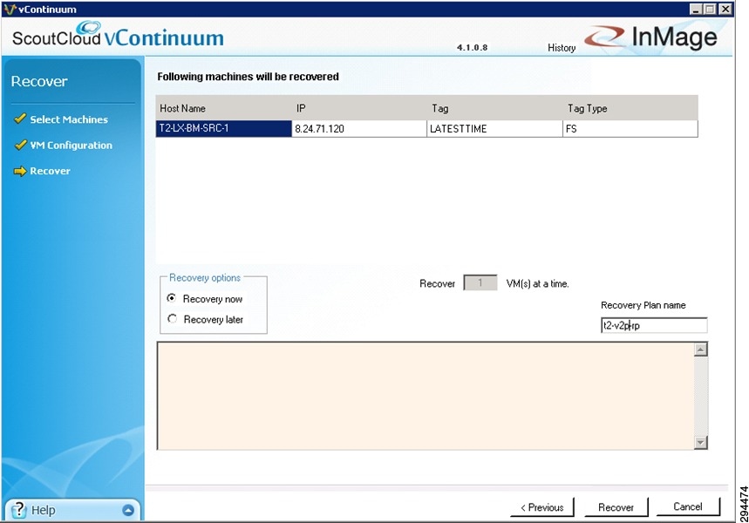Click the yellow arrow beside the Recover step

[x=20, y=171]
